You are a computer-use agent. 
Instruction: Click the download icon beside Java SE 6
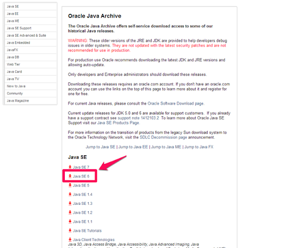pyautogui.click(x=70, y=176)
